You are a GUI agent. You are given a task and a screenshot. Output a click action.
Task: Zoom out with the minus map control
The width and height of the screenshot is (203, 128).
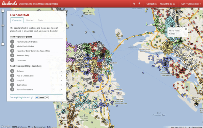3,44
